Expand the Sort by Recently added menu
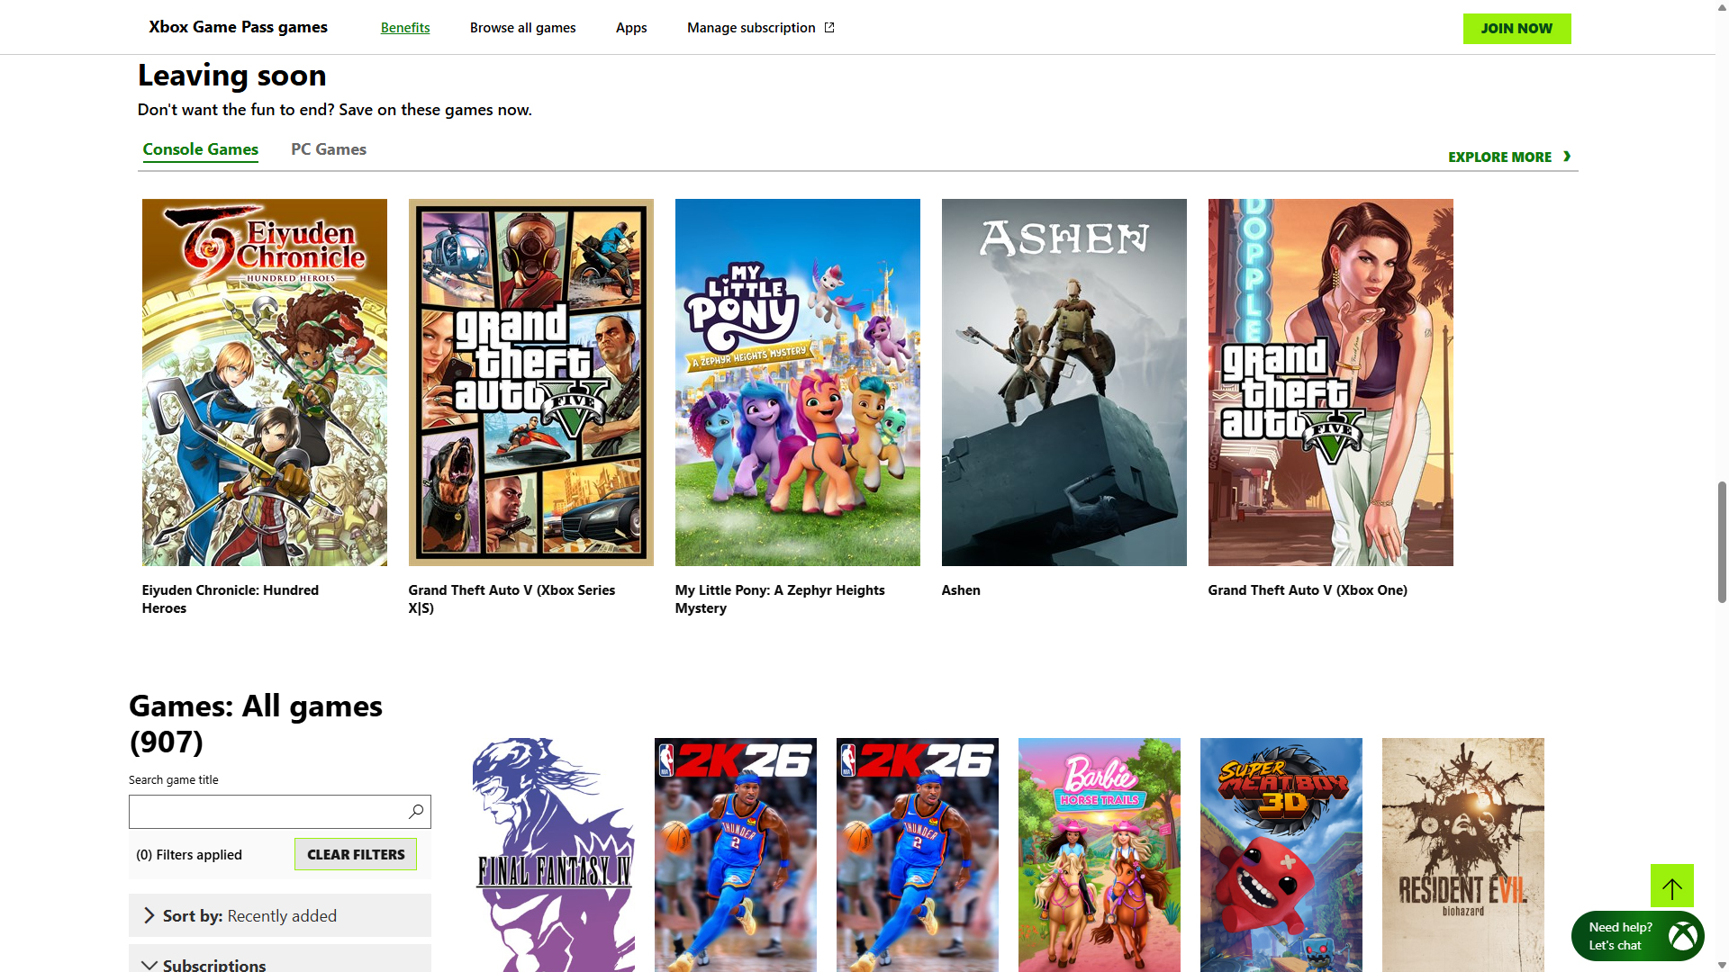This screenshot has width=1729, height=972. click(280, 915)
